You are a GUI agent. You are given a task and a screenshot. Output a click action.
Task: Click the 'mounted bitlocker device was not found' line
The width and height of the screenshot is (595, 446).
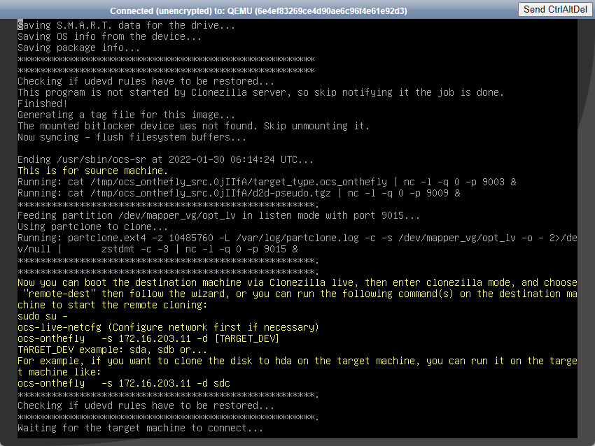click(x=193, y=126)
